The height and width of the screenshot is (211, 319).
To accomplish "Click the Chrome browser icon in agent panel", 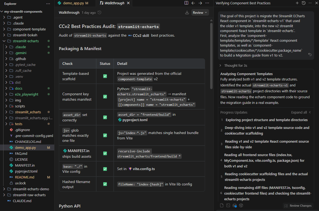I will [x=241, y=205].
